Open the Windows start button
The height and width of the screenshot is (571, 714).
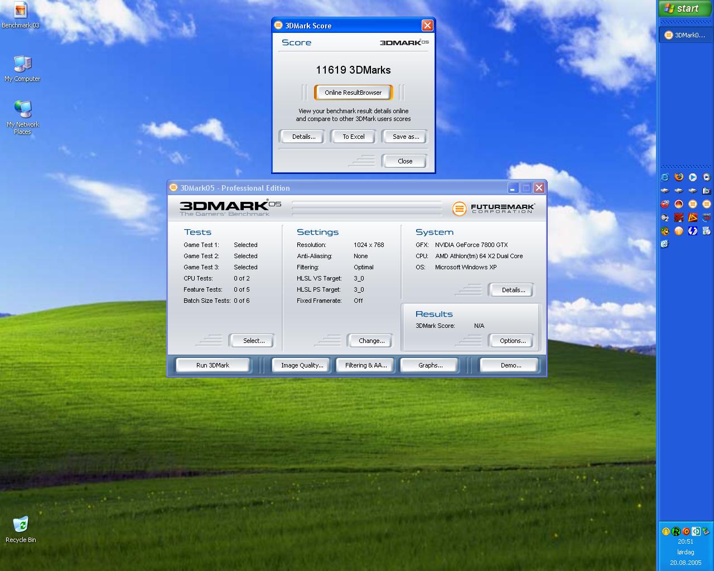[685, 8]
